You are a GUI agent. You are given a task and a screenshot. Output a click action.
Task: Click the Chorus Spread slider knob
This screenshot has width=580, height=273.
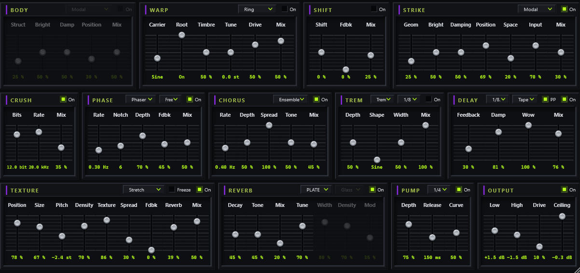pyautogui.click(x=269, y=125)
